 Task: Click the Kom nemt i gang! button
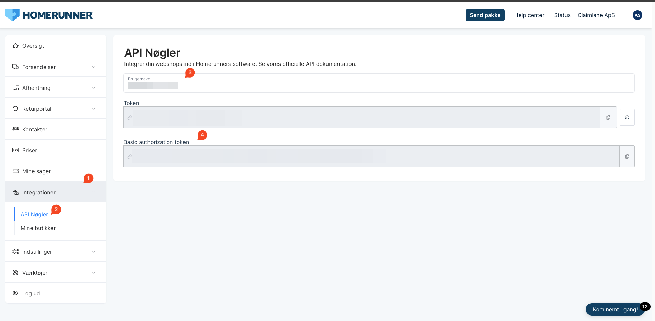(x=615, y=309)
